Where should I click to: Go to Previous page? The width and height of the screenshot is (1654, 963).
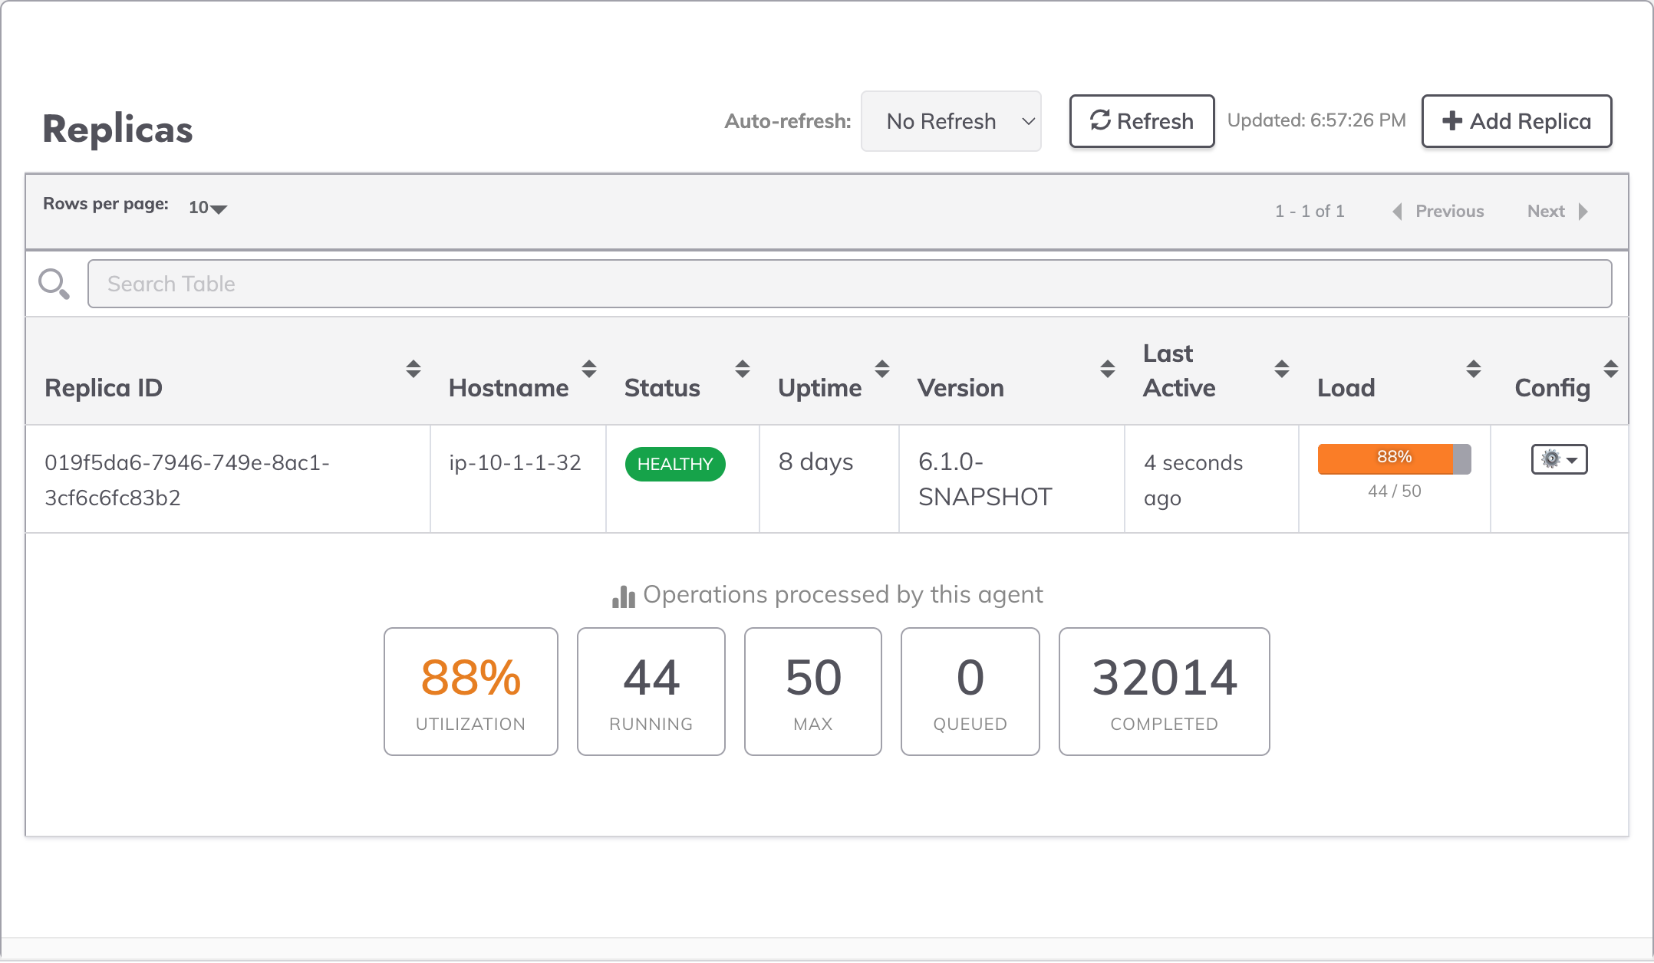coord(1438,212)
